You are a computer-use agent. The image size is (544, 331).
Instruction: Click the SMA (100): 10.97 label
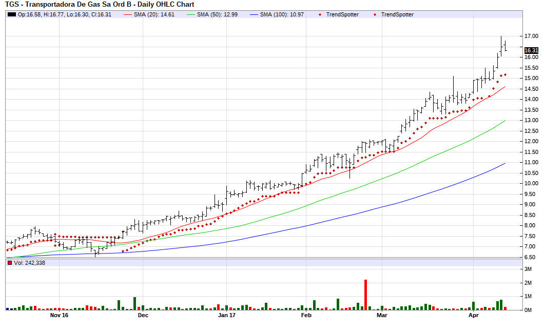pyautogui.click(x=282, y=14)
